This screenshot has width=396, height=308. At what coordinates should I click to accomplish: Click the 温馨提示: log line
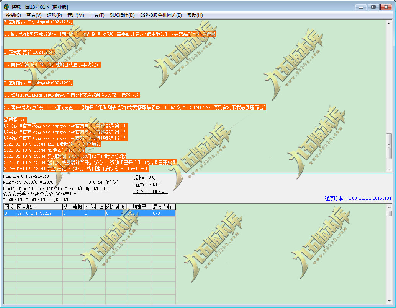tap(15, 120)
